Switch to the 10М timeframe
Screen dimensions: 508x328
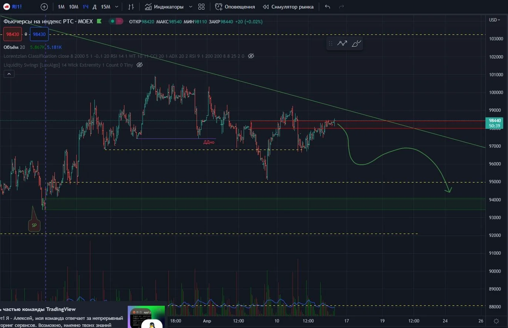coord(73,7)
